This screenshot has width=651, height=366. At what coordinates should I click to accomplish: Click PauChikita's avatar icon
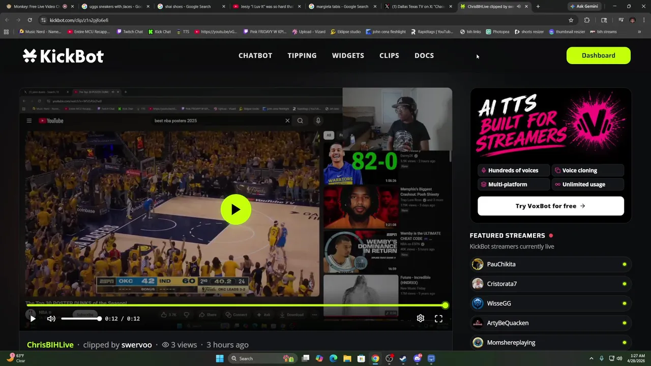tap(478, 264)
